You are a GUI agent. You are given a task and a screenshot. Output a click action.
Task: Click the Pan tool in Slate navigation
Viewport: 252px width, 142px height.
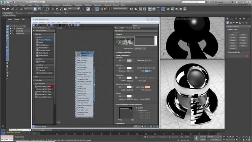pos(142,126)
